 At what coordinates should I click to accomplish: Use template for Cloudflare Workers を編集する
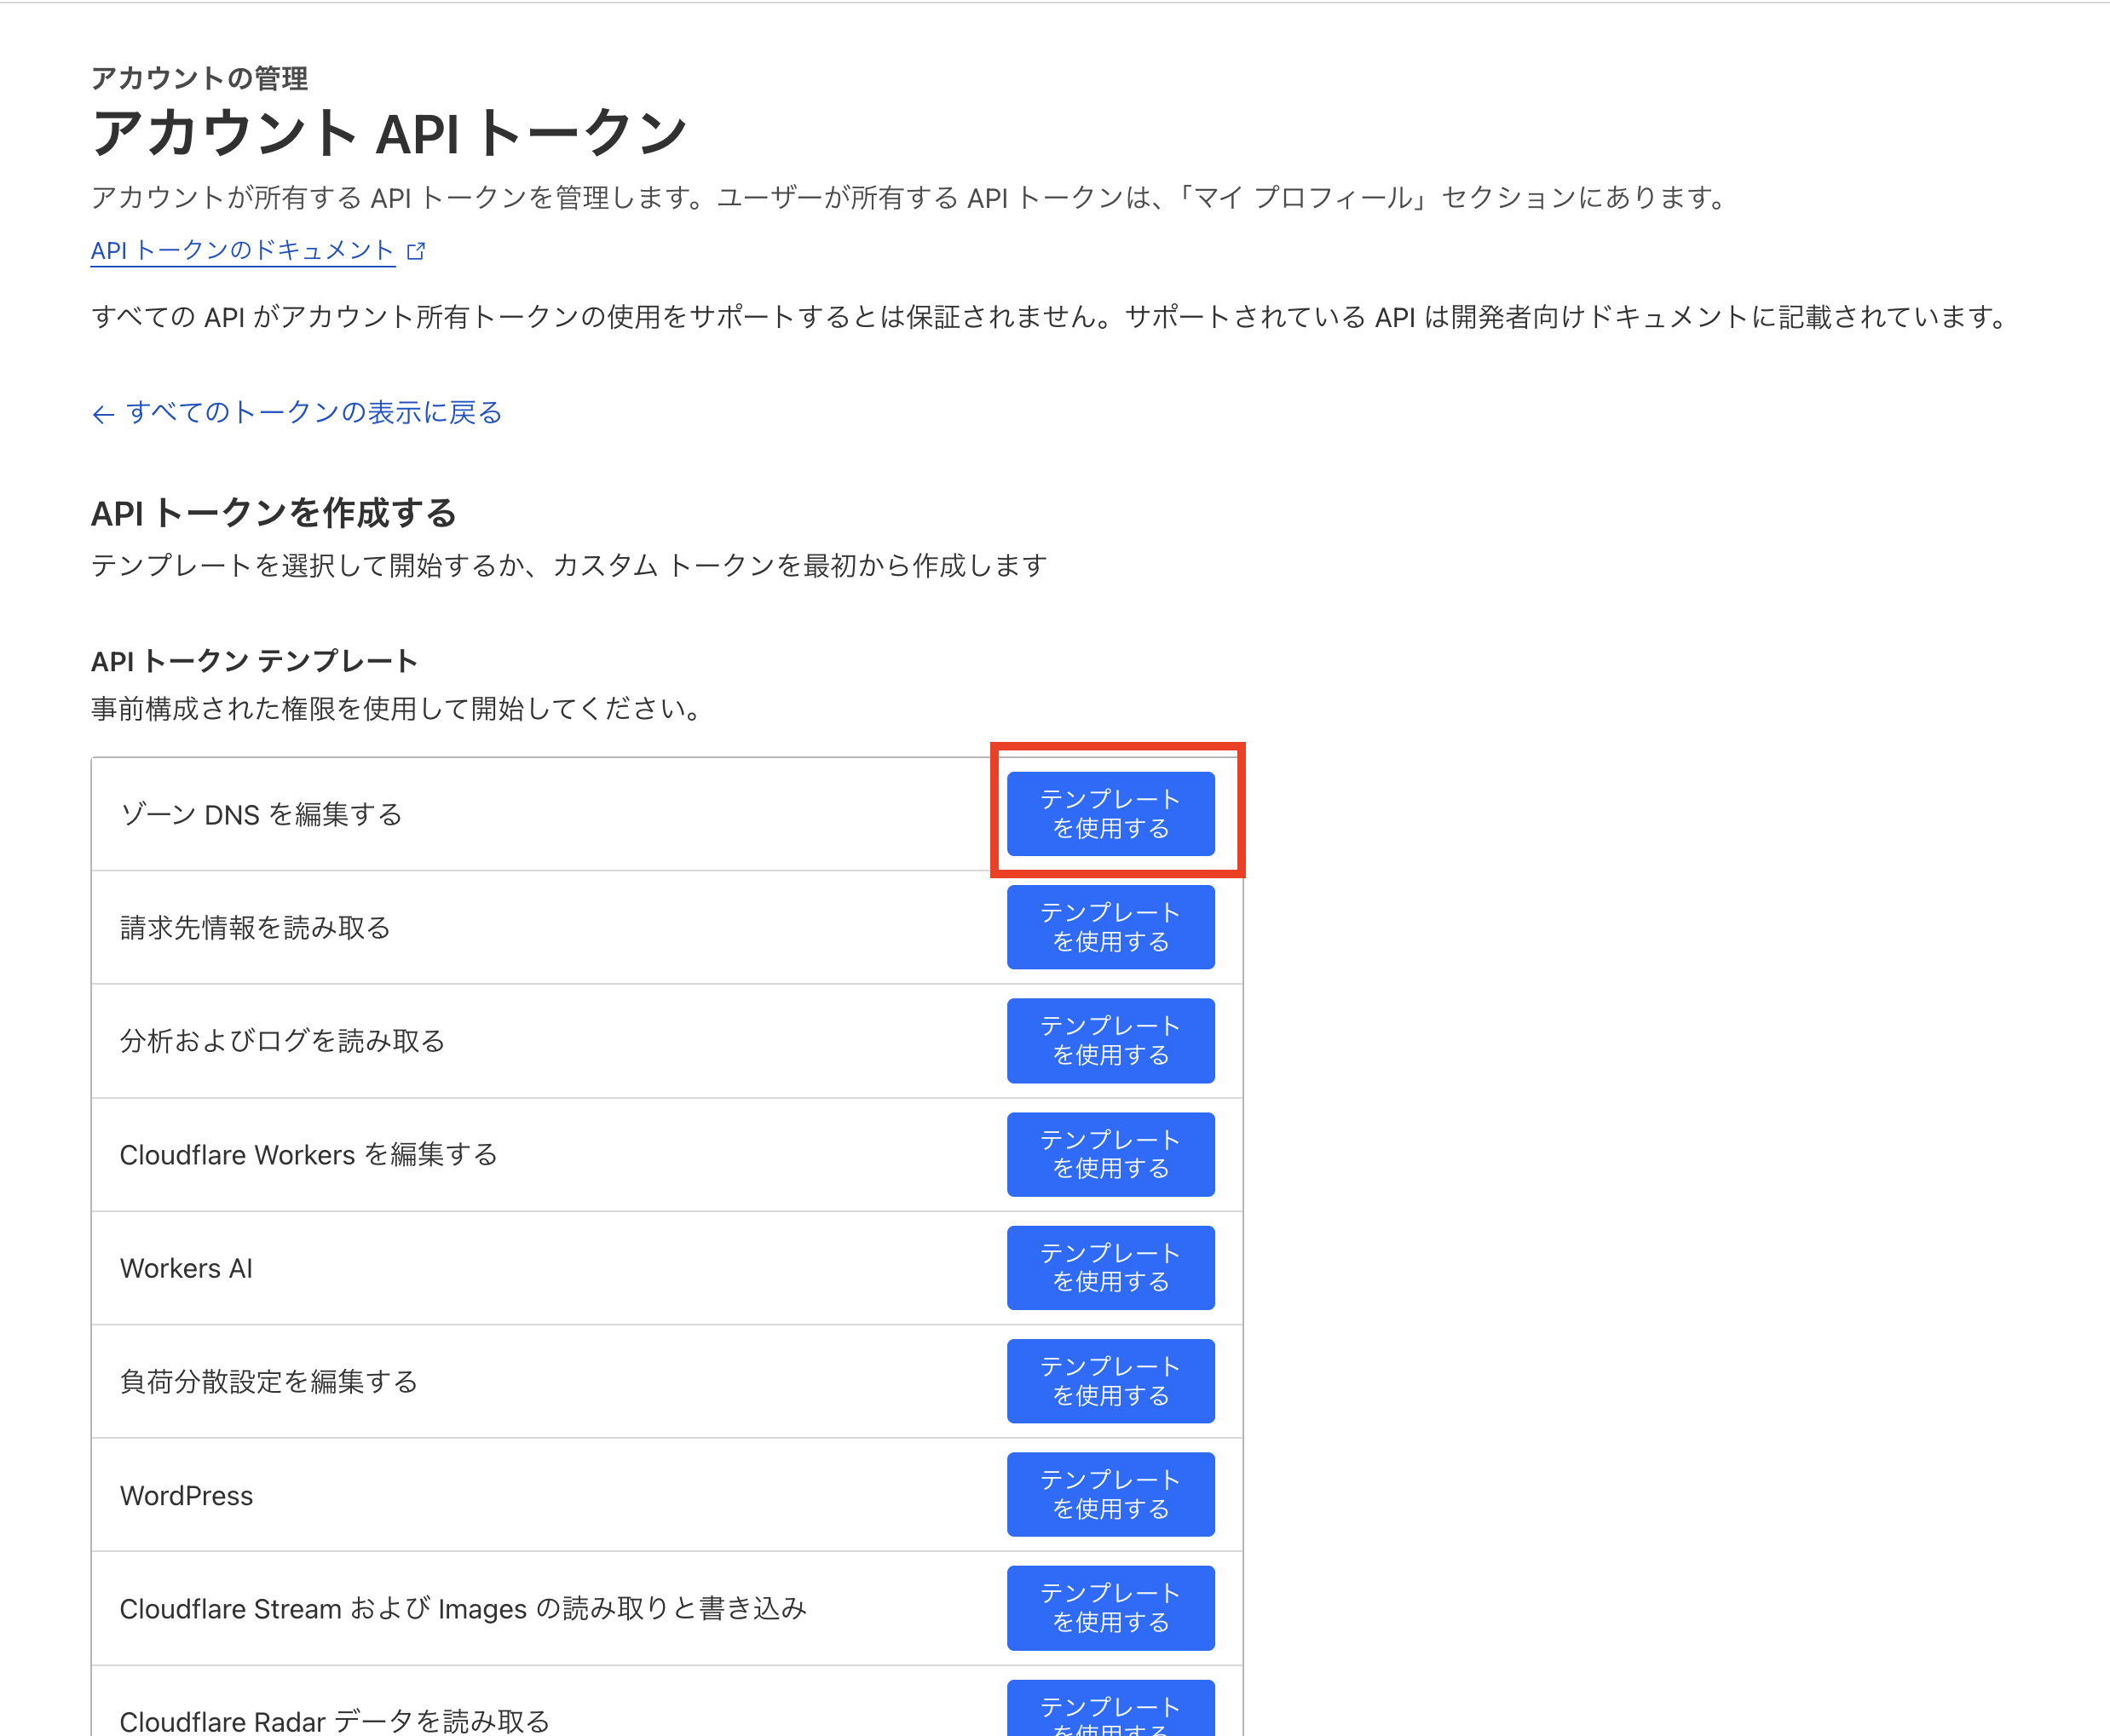(x=1110, y=1154)
